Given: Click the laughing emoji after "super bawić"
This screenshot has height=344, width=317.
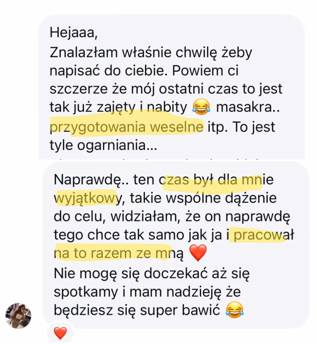Looking at the screenshot, I should (235, 310).
